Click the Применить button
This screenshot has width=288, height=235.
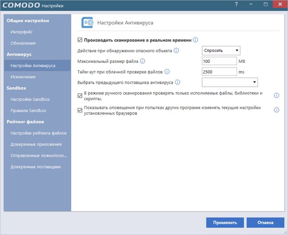(225, 223)
